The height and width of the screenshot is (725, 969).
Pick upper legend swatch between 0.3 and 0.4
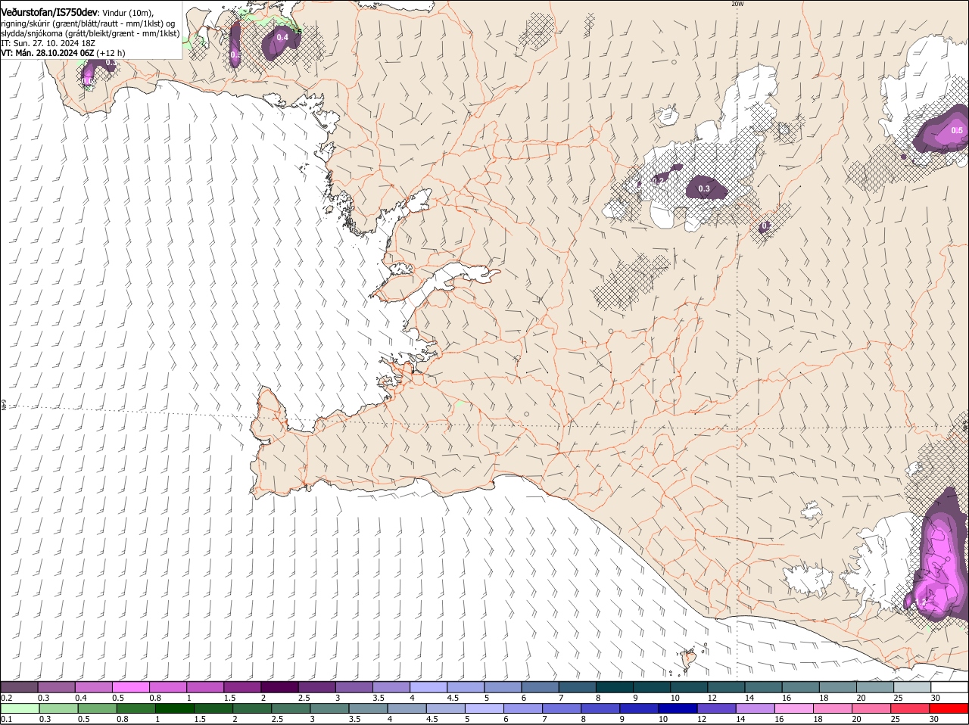(56, 686)
